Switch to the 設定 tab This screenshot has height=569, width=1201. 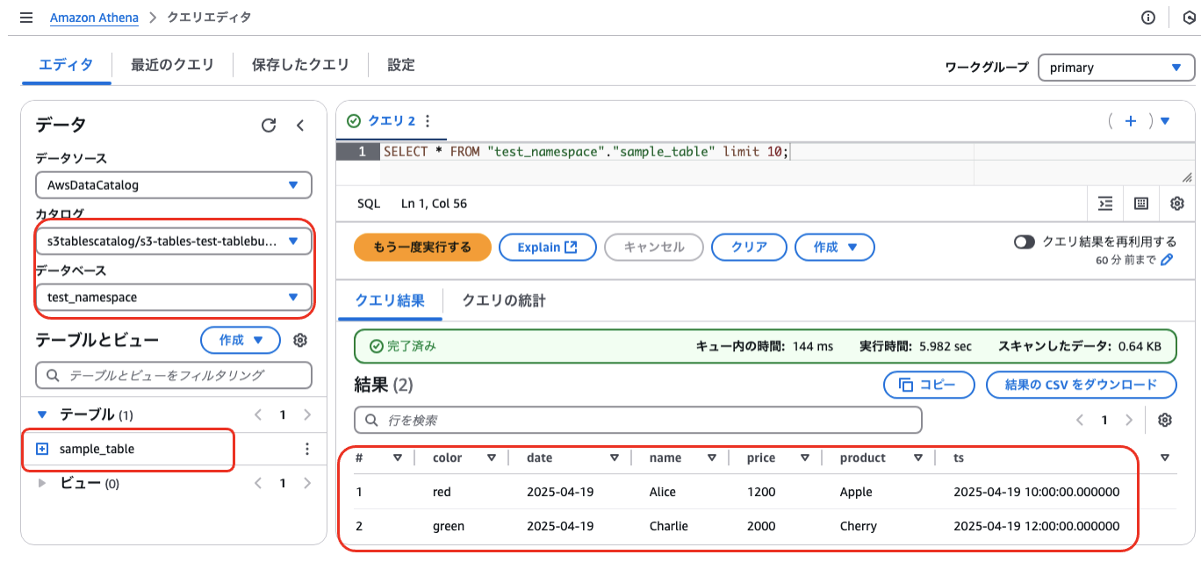(401, 65)
